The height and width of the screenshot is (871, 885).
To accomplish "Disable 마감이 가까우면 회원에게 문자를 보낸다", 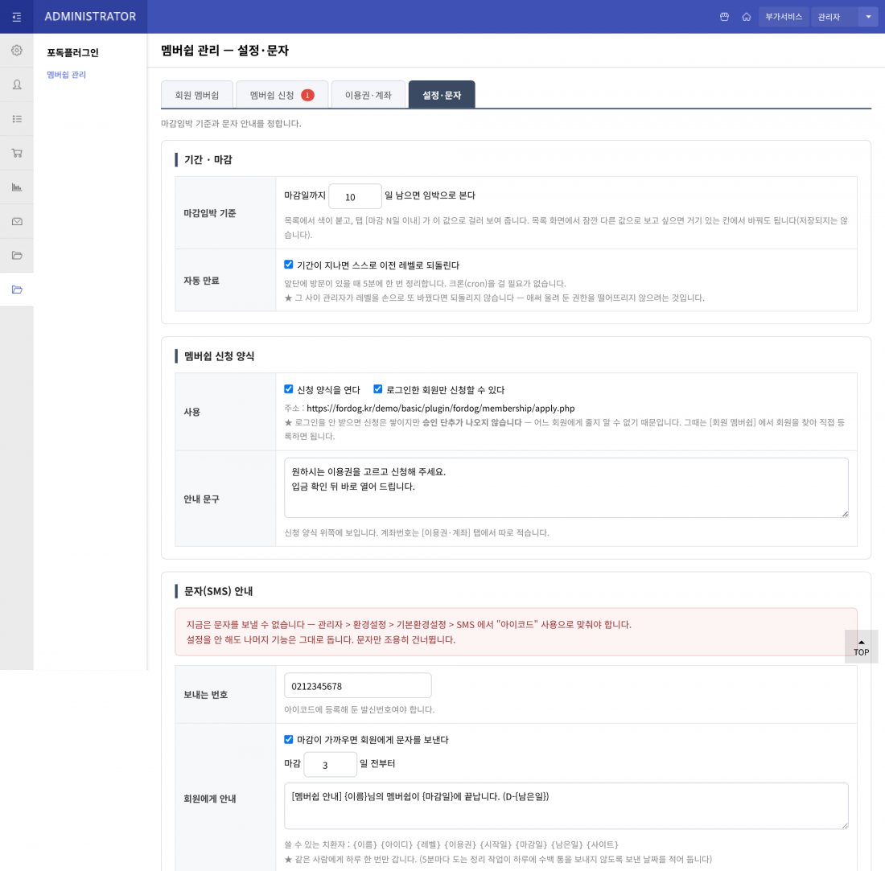I will click(288, 739).
